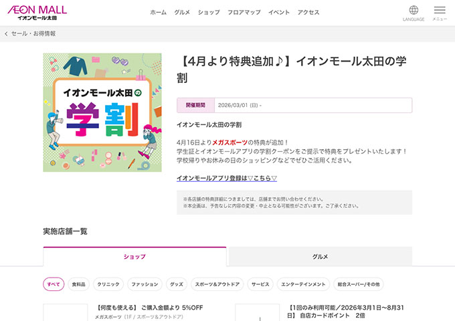455x321 pixels.
Task: Follow the イオンモールアプリ登録はこちら link
Action: pos(227,178)
